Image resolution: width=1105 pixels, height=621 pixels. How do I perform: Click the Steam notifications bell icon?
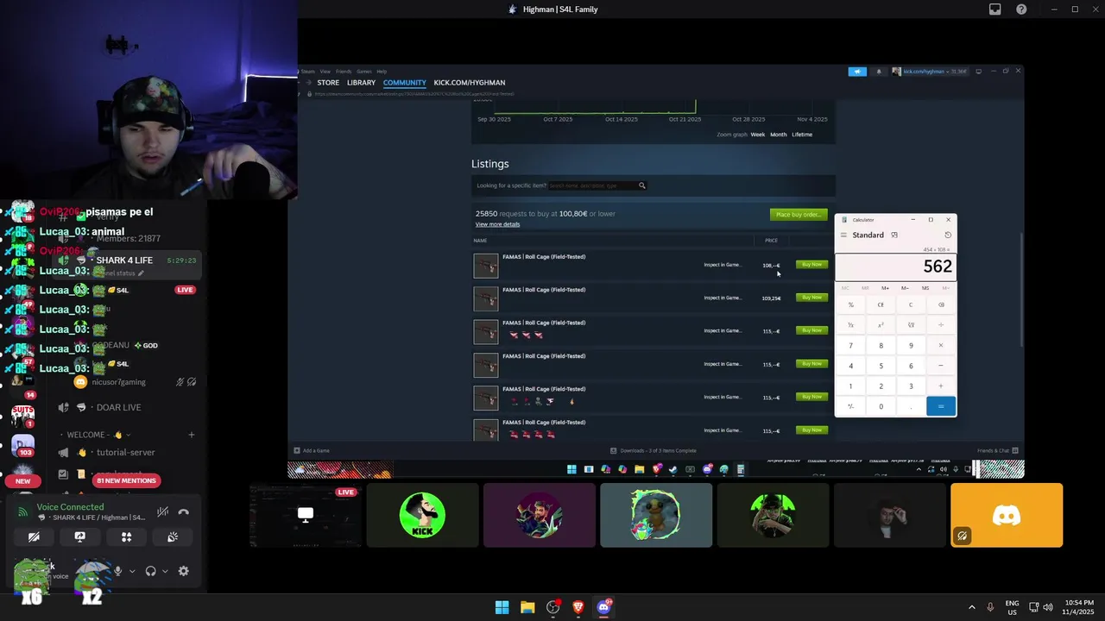879,72
